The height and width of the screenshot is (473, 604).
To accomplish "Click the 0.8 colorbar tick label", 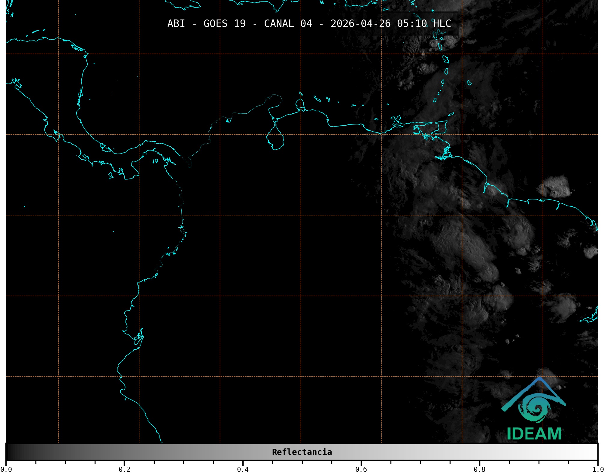I will coord(479,469).
